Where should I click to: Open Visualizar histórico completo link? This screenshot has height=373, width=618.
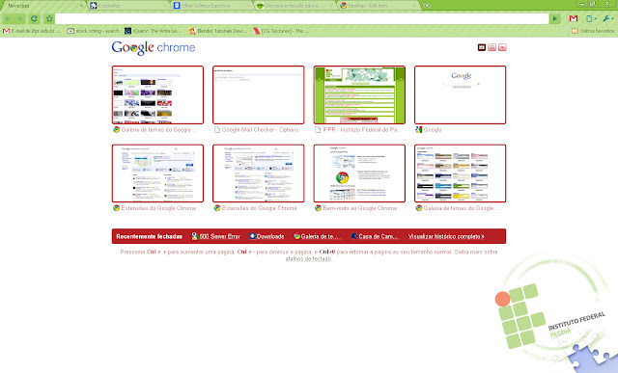pos(446,236)
